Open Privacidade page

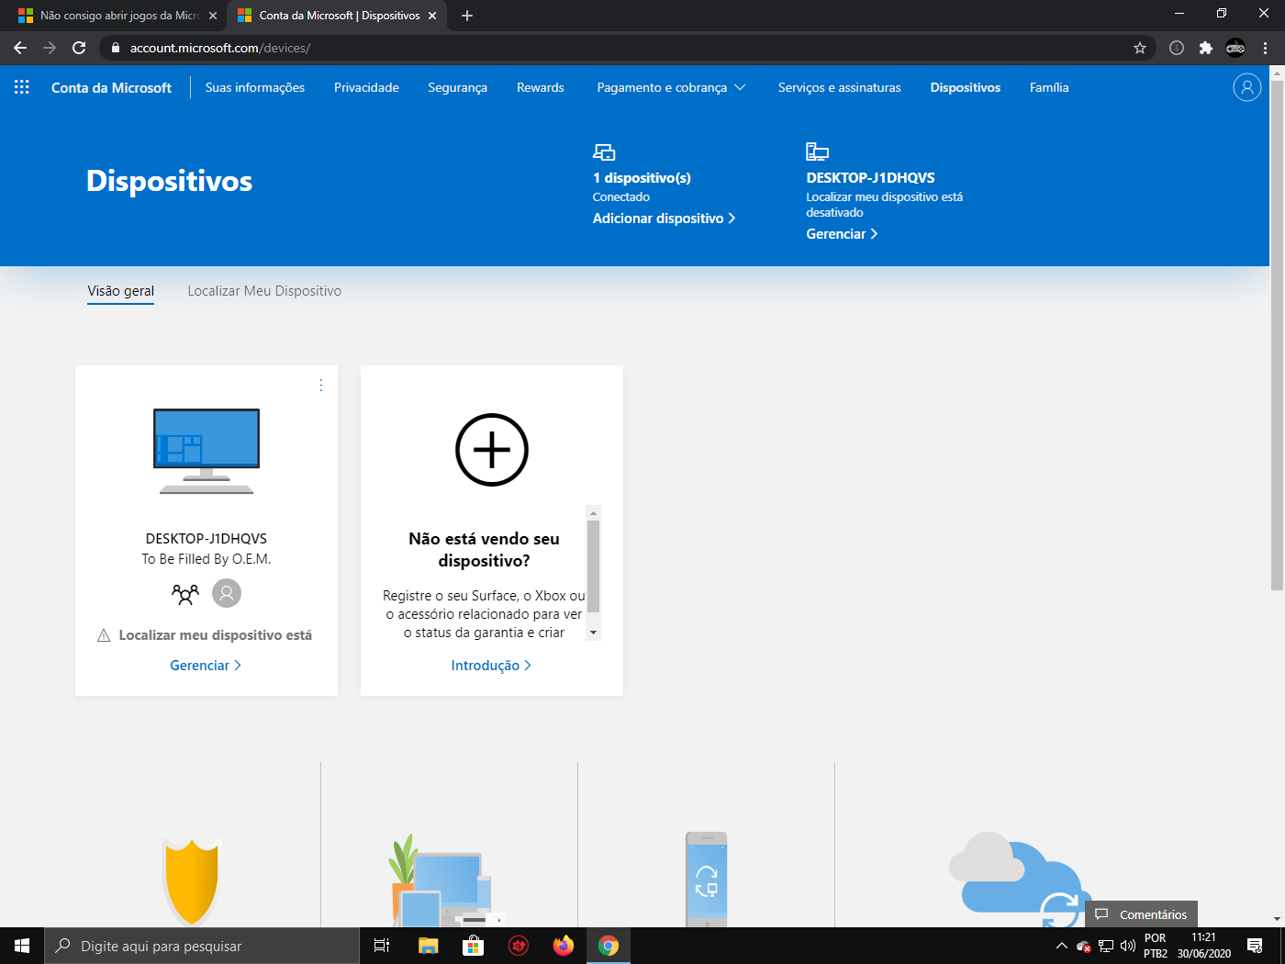[x=366, y=87]
